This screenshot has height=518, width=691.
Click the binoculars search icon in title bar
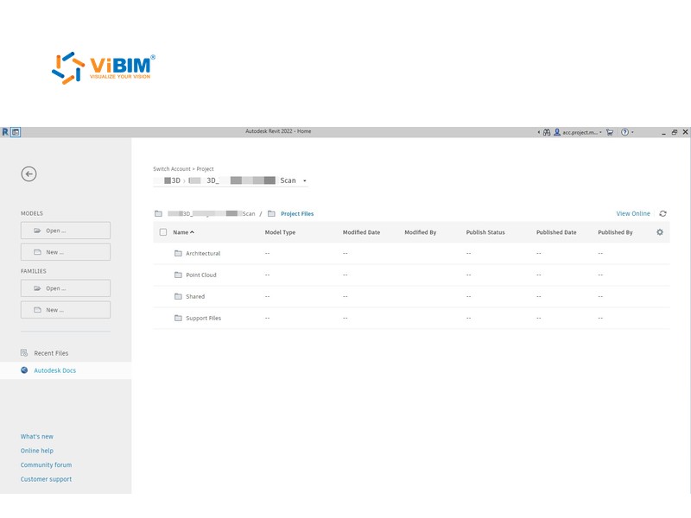coord(547,132)
